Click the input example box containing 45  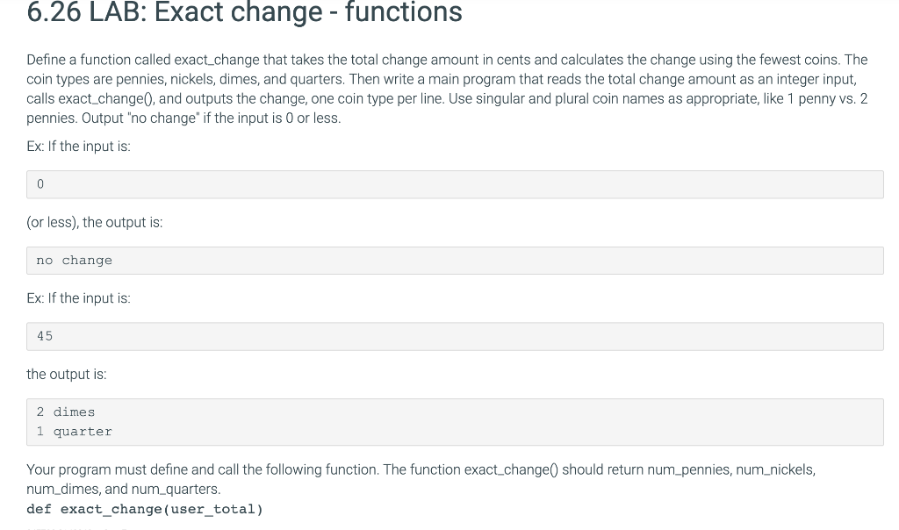coord(455,336)
